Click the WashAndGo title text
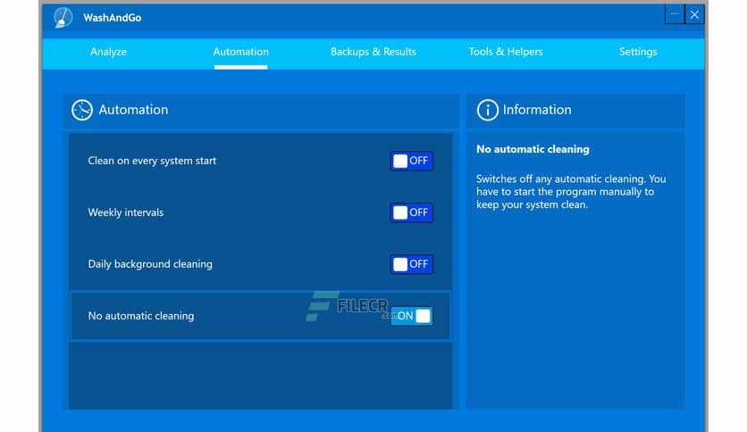The image size is (747, 432). (x=113, y=18)
